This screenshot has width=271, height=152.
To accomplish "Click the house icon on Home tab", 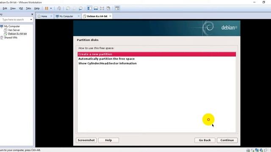I will 39,16.
